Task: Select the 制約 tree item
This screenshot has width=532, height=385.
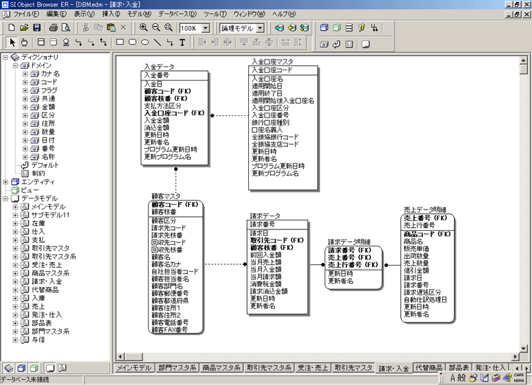Action: 38,173
